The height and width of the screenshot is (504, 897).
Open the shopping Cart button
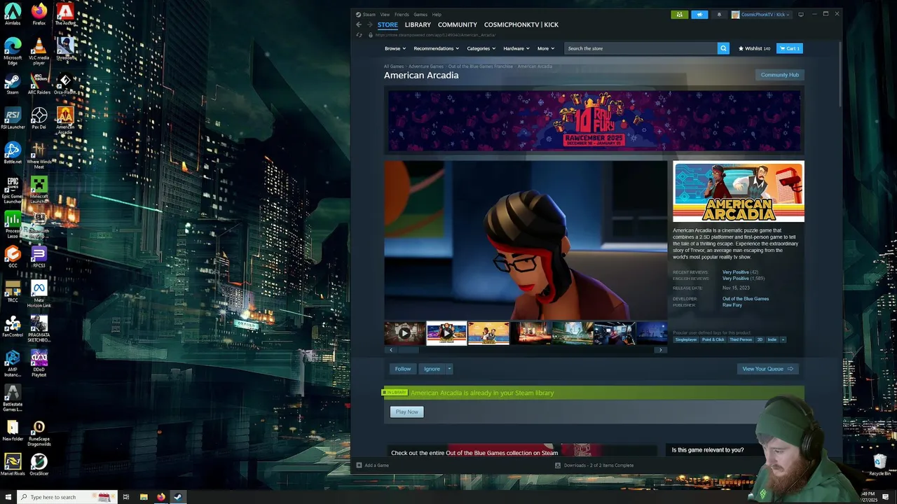[790, 48]
